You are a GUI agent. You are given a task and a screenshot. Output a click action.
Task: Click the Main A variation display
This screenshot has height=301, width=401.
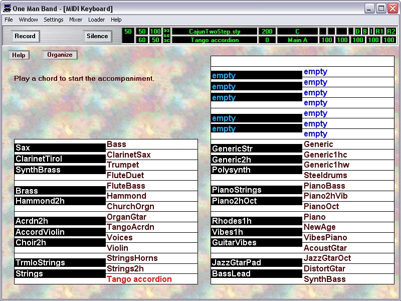[297, 40]
